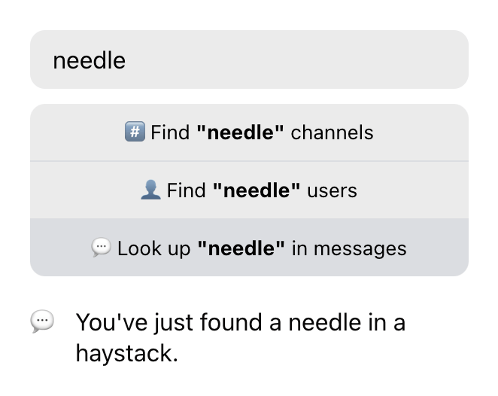498x396 pixels.
Task: Click bold "needle" text in users row
Action: (257, 190)
